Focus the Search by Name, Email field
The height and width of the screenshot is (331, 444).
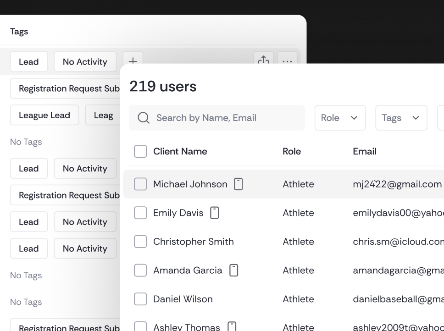point(225,118)
